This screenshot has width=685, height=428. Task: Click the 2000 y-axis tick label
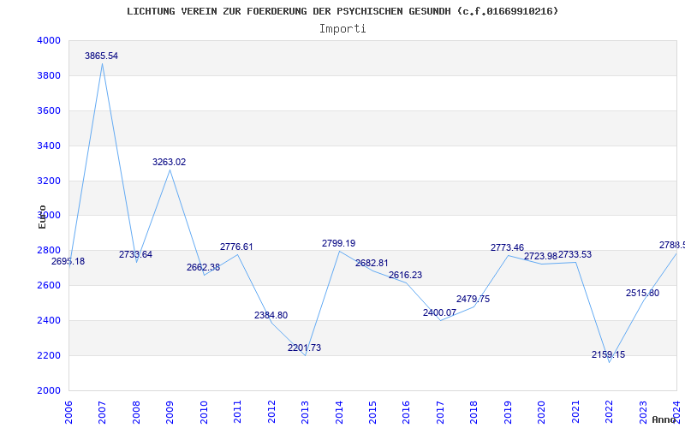click(50, 390)
